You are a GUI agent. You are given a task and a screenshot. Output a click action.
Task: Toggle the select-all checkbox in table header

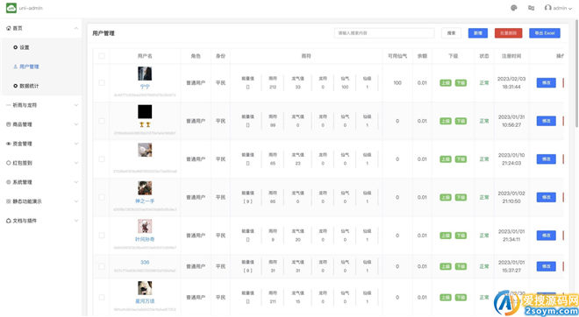click(102, 56)
